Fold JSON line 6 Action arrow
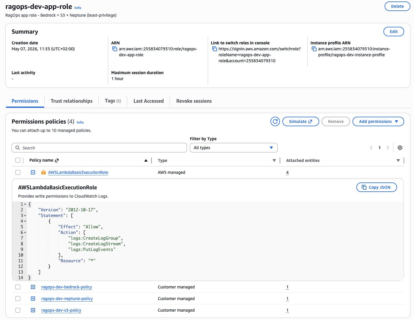 tap(25, 232)
